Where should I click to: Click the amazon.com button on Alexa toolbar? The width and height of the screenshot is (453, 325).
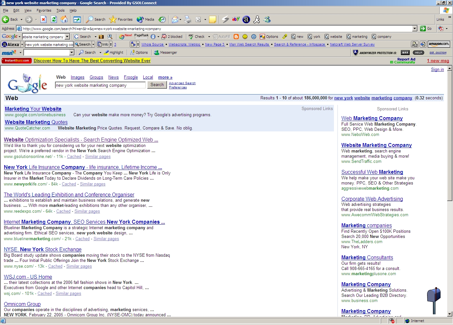439,44
